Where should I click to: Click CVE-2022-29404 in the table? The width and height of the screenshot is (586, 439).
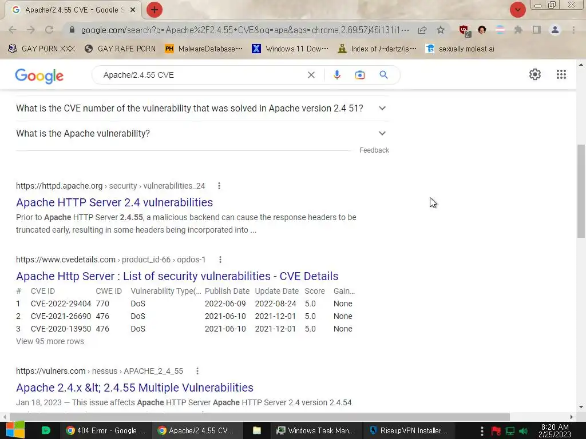[x=61, y=304]
